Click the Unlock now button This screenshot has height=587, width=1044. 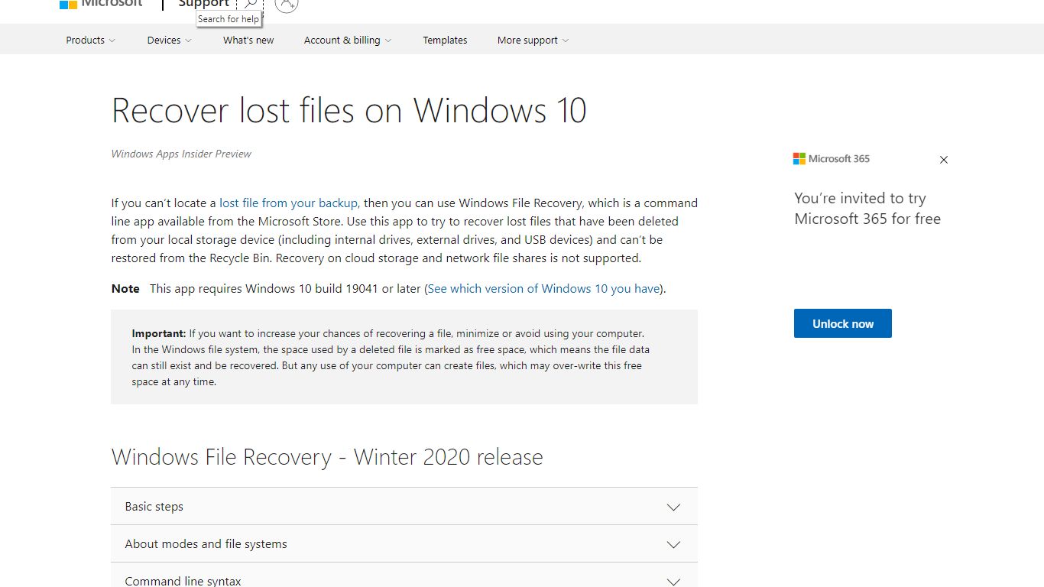click(x=843, y=323)
